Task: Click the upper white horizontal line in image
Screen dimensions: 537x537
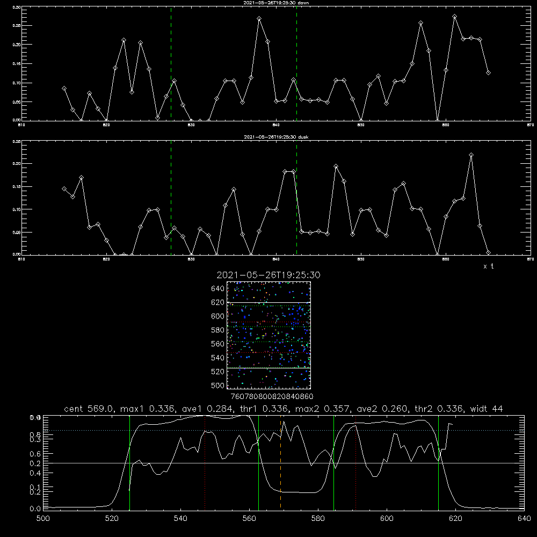Action: pos(269,303)
